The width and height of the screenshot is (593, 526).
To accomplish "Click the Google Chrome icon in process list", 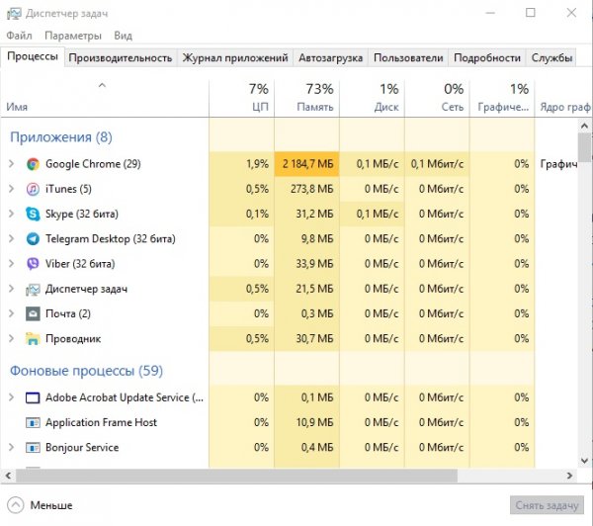I will [x=33, y=164].
